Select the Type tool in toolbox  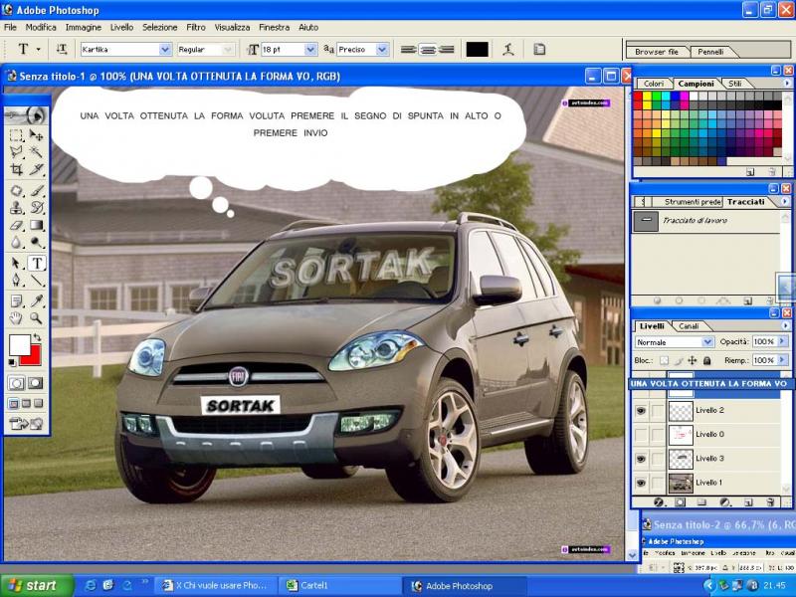pos(37,263)
